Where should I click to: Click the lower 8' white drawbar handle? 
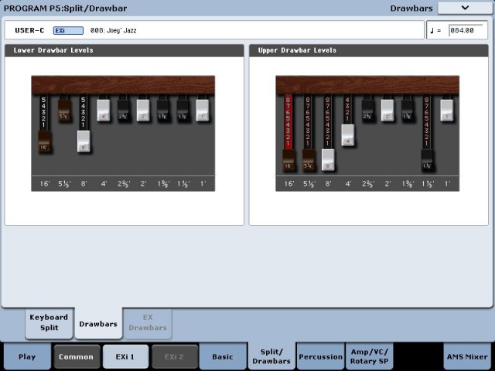[x=84, y=141]
